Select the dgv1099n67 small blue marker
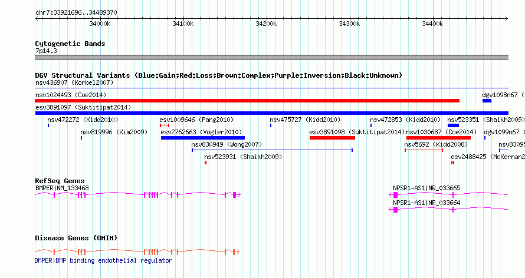Viewport: 525px width, 278px height. 485,138
